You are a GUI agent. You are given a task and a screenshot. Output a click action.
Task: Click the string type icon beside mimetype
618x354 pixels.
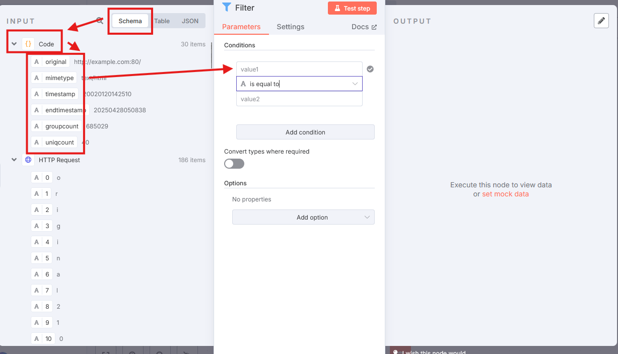[37, 78]
